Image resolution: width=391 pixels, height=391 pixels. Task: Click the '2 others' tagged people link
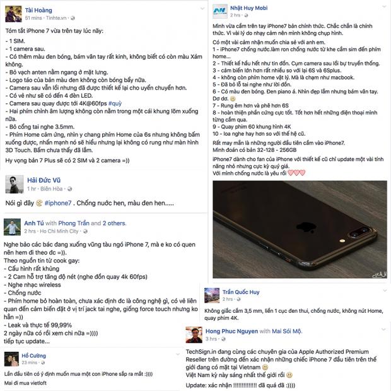click(114, 223)
